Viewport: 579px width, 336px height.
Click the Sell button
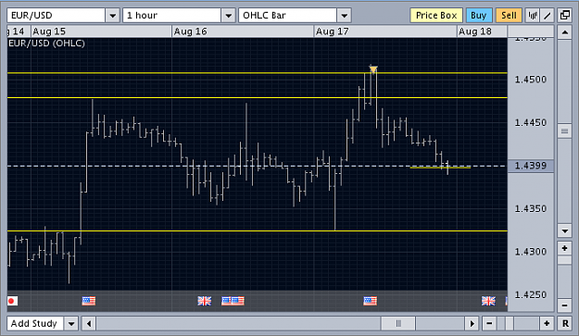pos(509,16)
